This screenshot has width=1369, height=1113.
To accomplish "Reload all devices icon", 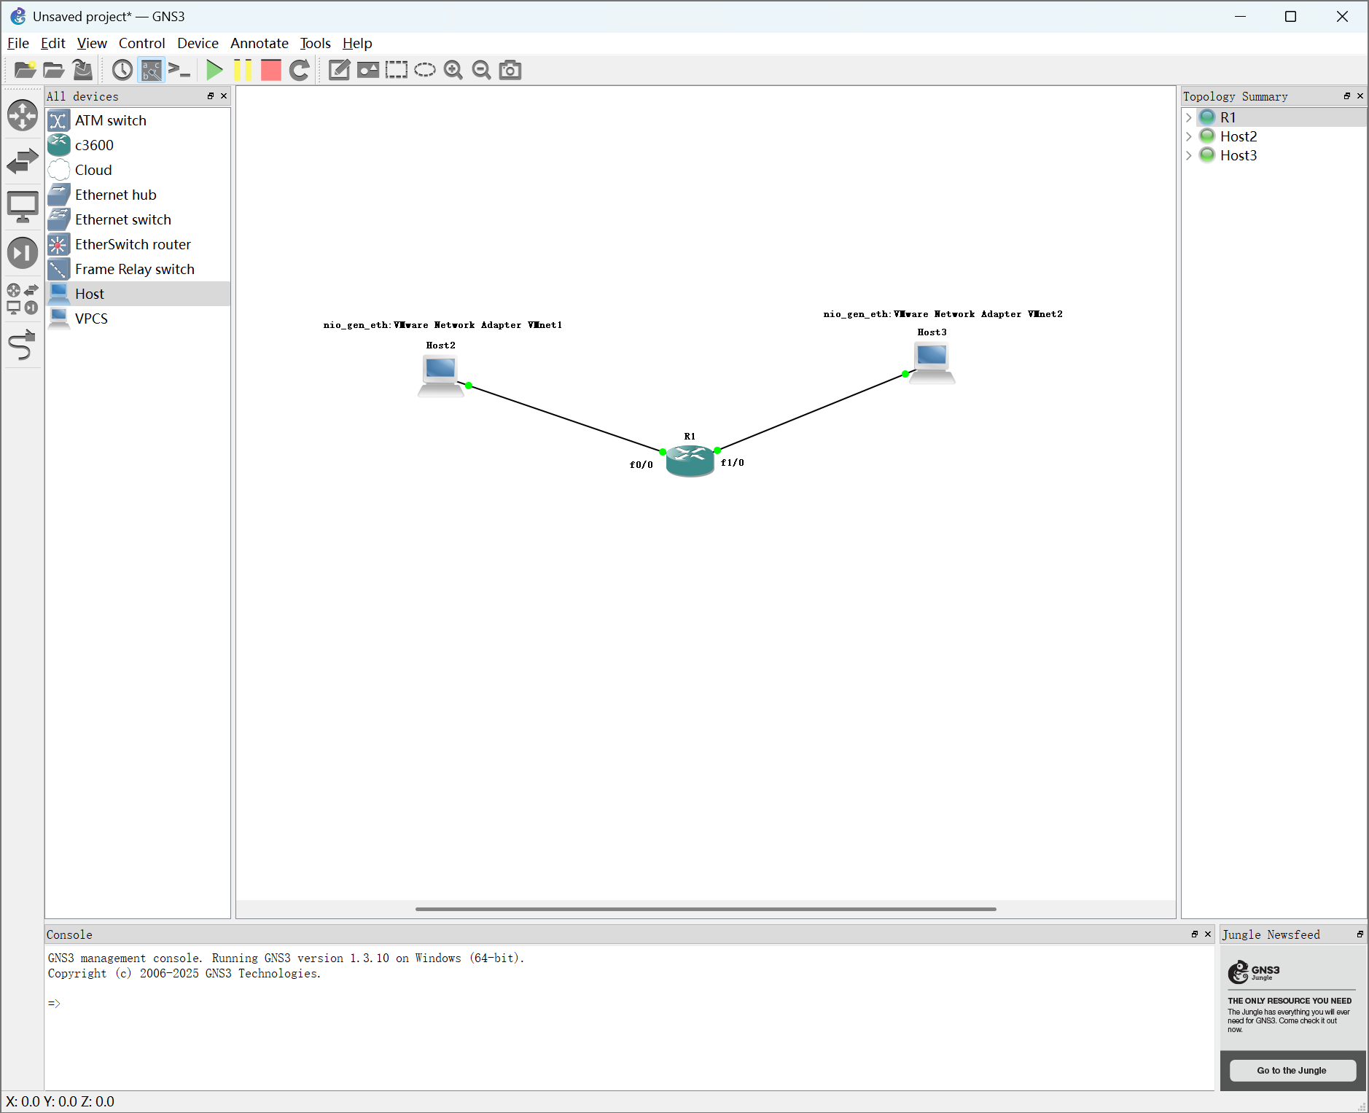I will click(x=299, y=70).
